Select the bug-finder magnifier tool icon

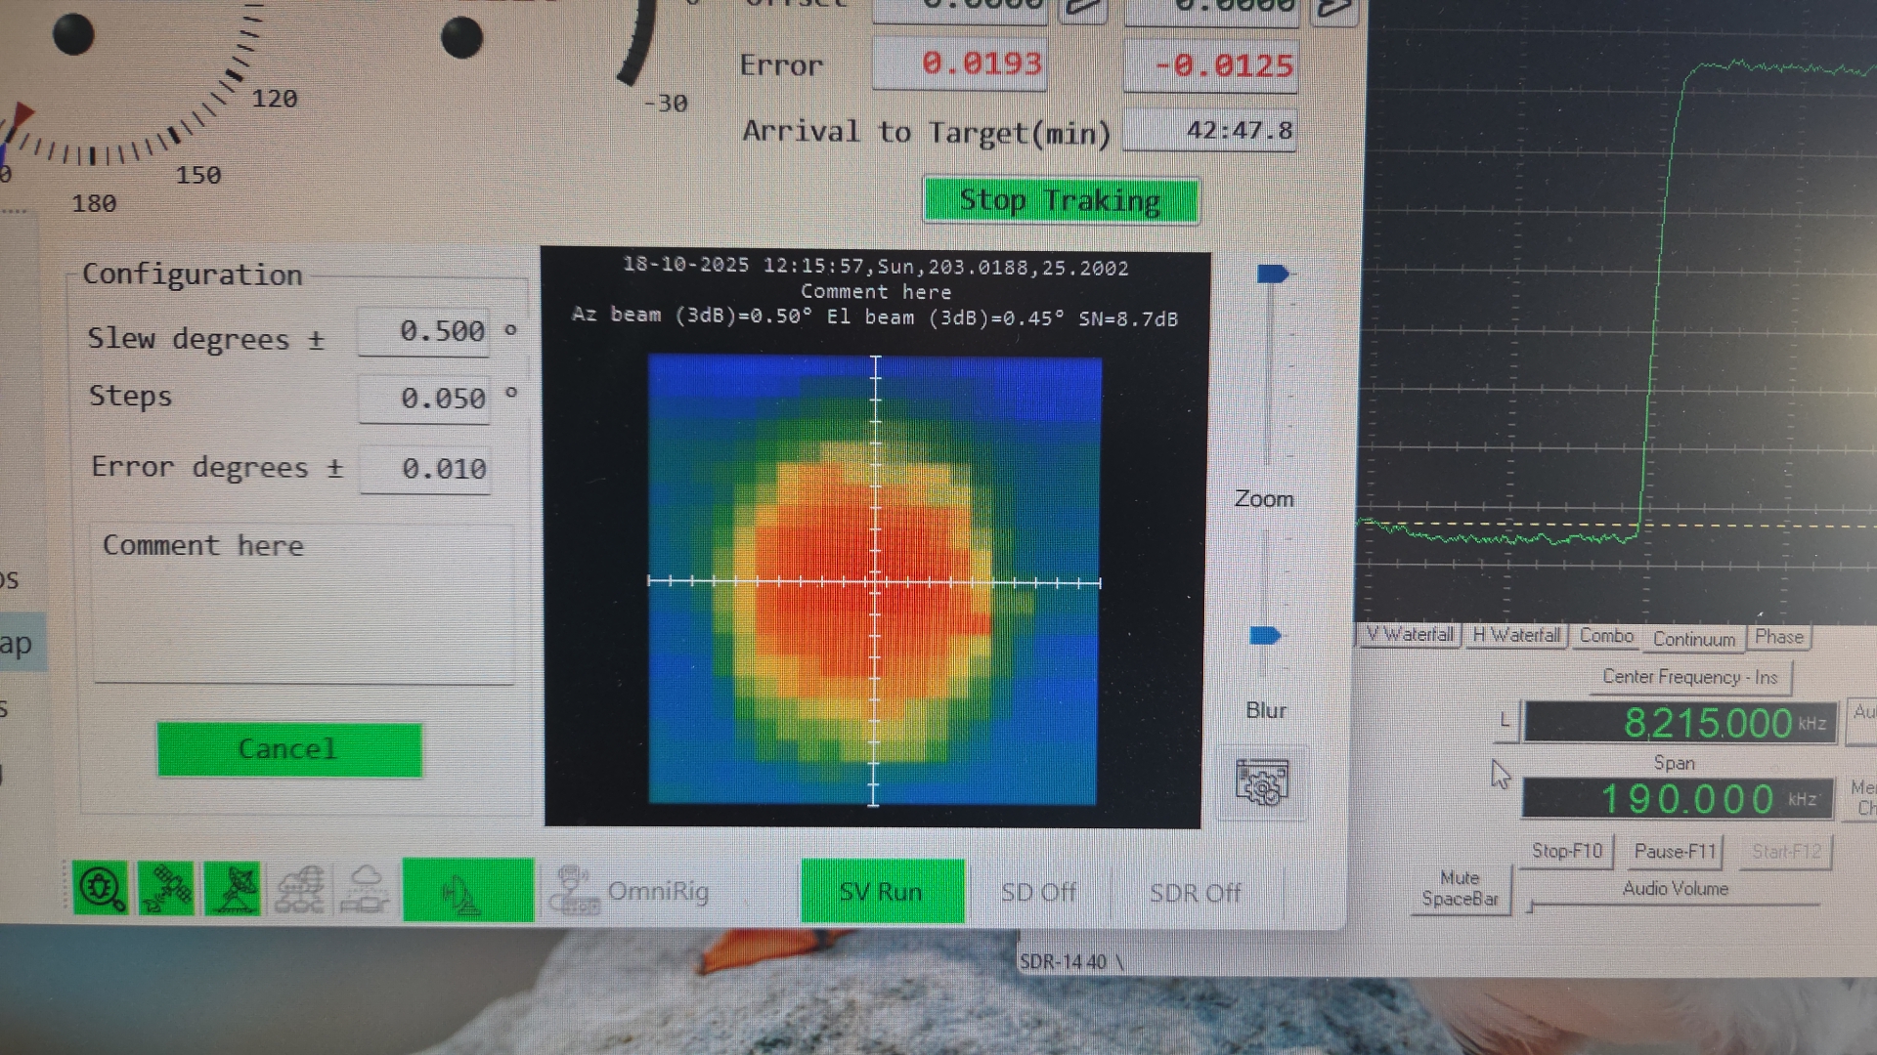[x=101, y=889]
